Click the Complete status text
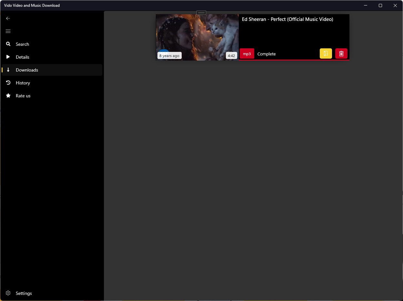Screen dimensions: 403x301 [x=267, y=54]
